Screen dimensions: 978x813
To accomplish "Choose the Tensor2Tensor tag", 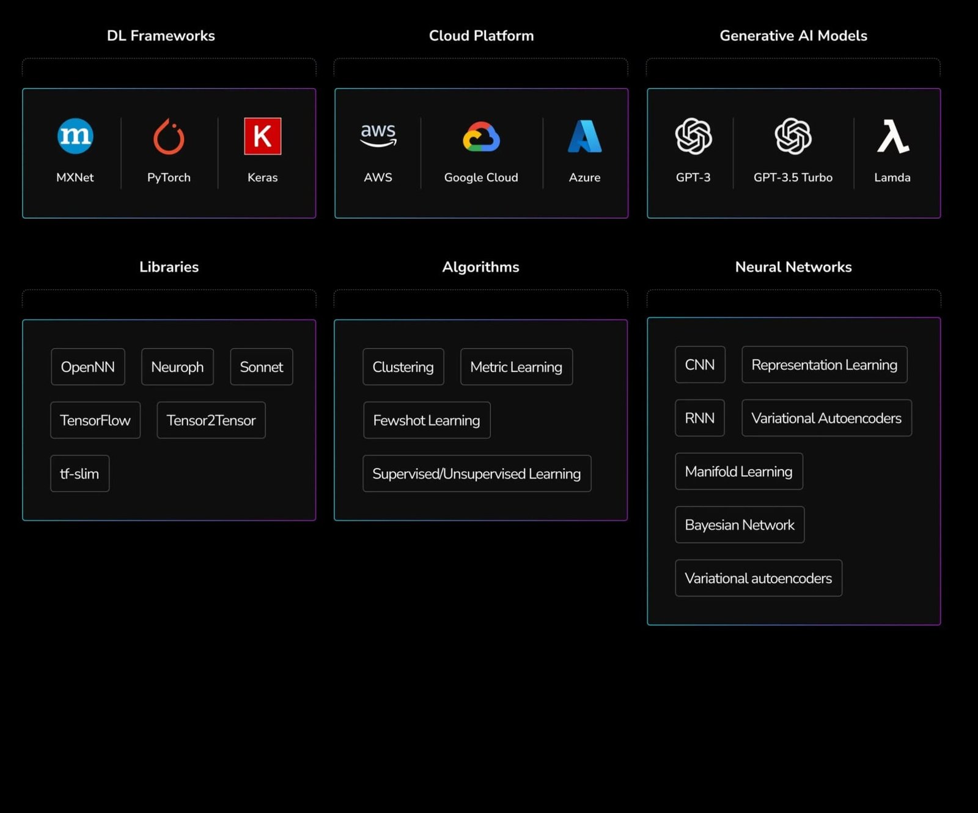I will pos(211,420).
